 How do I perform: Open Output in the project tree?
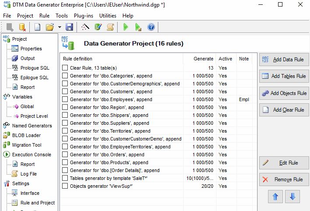coord(28,58)
